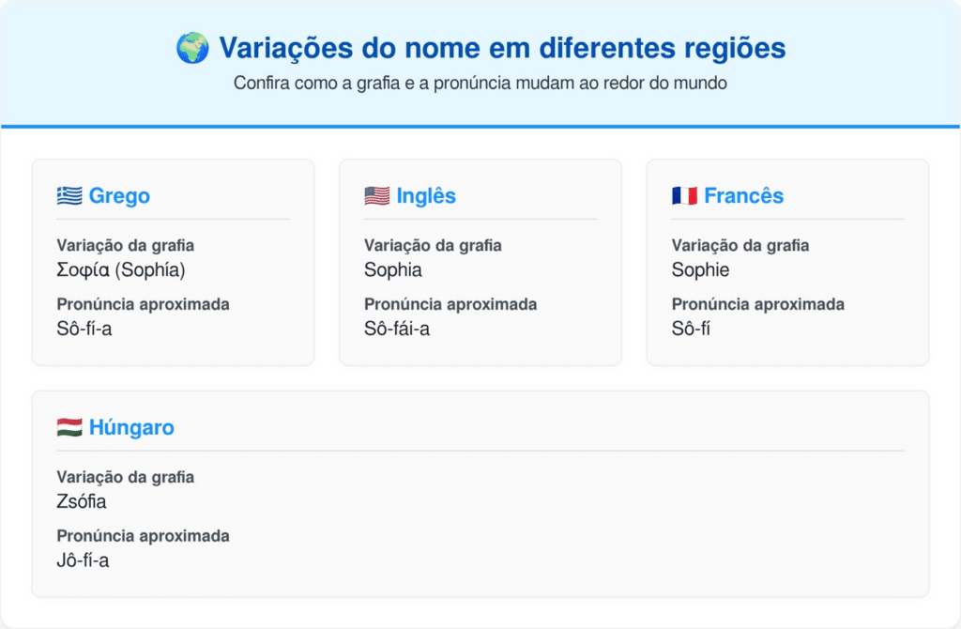The image size is (961, 629).
Task: Click the United States flag icon
Action: coord(376,196)
